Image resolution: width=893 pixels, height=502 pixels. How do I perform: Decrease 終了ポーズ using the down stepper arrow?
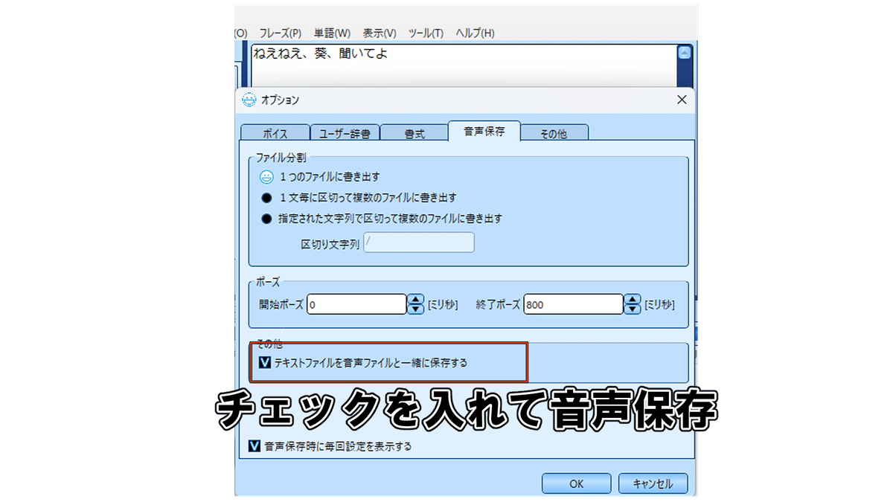point(631,308)
